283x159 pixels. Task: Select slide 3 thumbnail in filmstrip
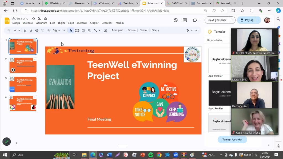coord(23,84)
